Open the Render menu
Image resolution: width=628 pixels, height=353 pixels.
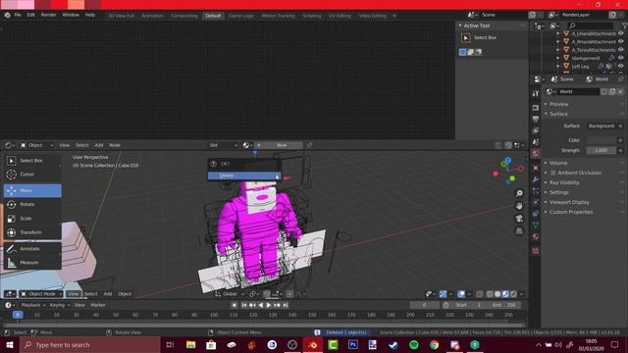(x=48, y=15)
